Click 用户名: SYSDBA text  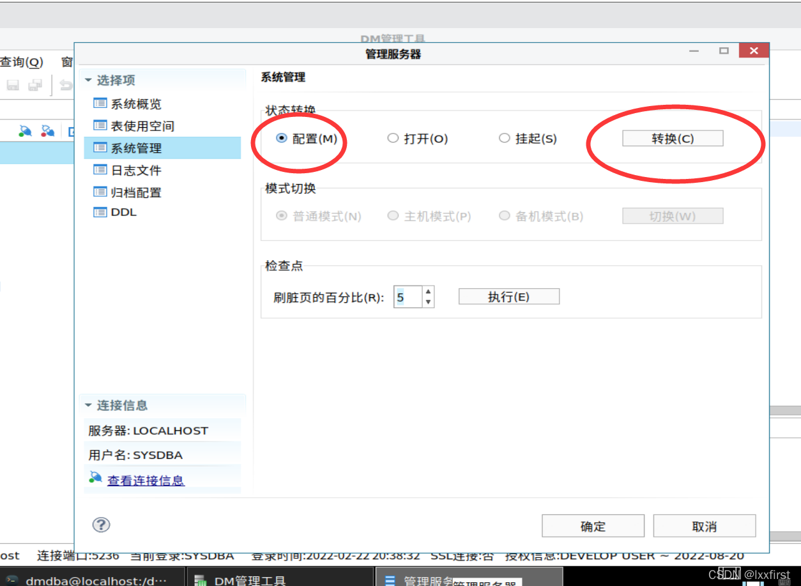coord(135,455)
